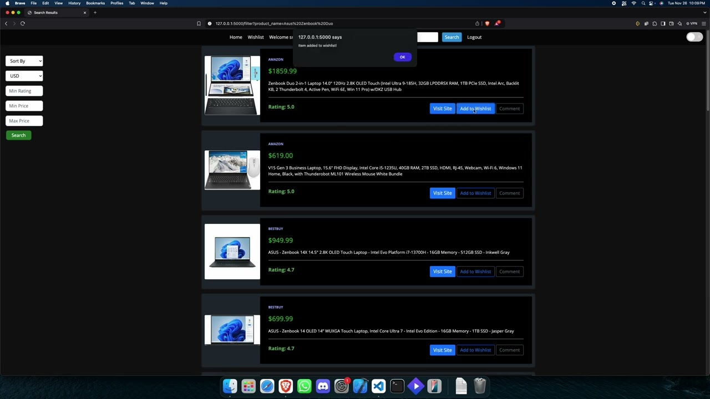Screen dimensions: 710x399
Task: Open Xcode from the dock
Action: point(360,386)
